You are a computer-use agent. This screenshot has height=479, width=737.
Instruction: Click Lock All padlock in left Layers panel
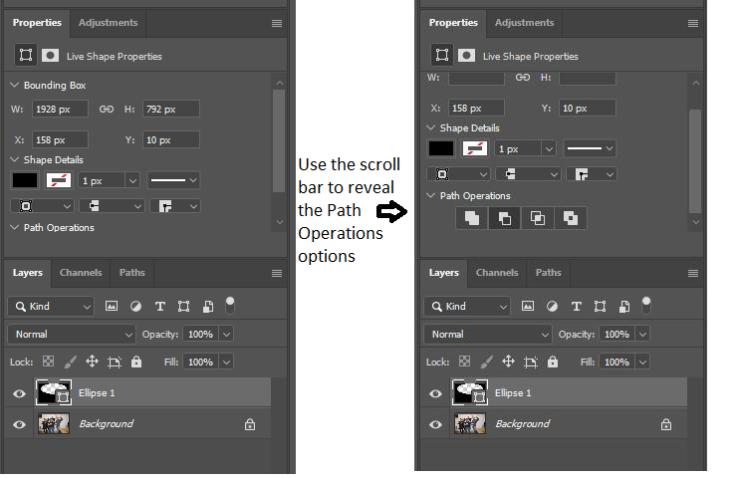[x=136, y=361]
